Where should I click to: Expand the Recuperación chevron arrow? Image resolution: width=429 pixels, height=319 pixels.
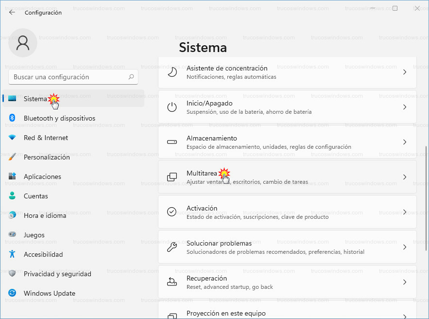[404, 282]
